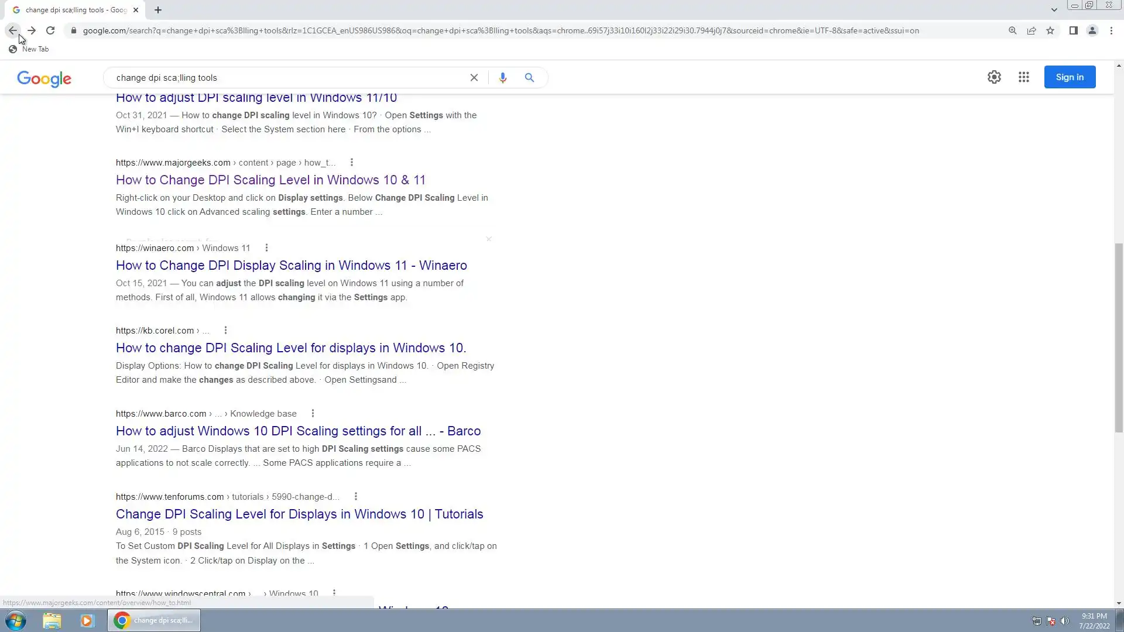Click the vertical page scrollbar thumb
1124x632 pixels.
pyautogui.click(x=1119, y=337)
